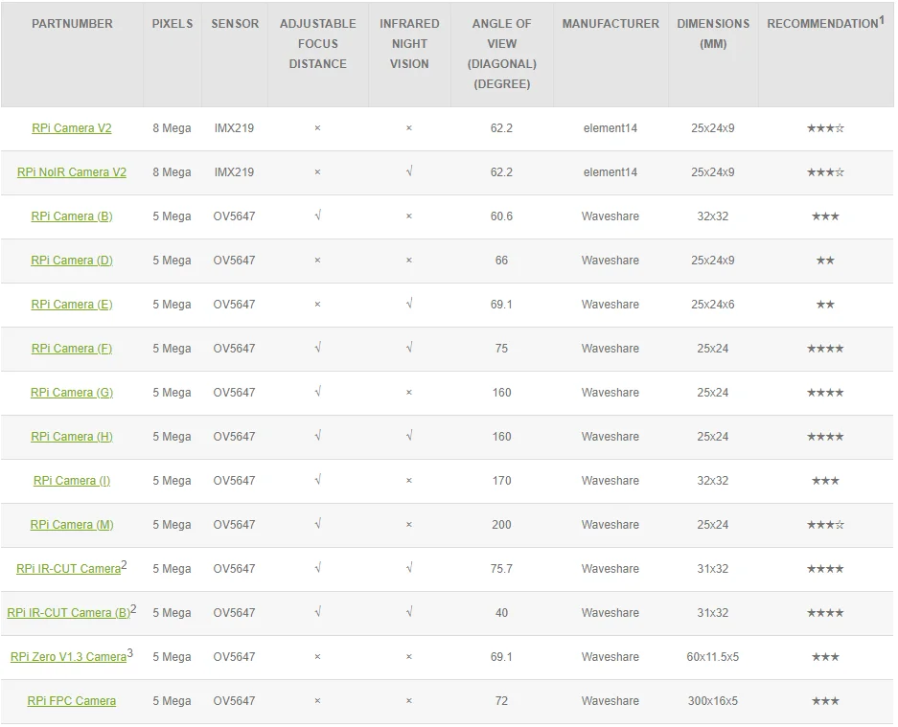This screenshot has width=898, height=727.
Task: Open the RPi Camera (M) product link
Action: 72,525
